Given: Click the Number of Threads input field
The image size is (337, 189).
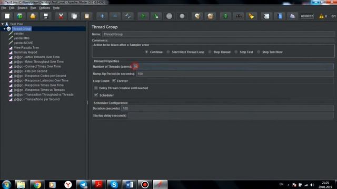Looking at the screenshot, I should click(x=233, y=67).
